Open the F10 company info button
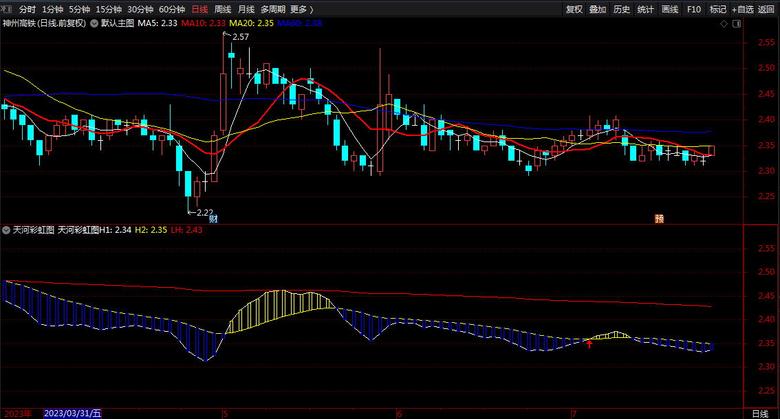Screen dimensions: 780x419 694,10
